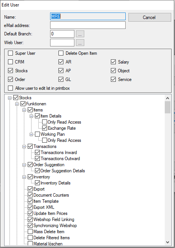This screenshot has height=248, width=175.
Task: Collapse the Inventory tree branch
Action: 24,177
